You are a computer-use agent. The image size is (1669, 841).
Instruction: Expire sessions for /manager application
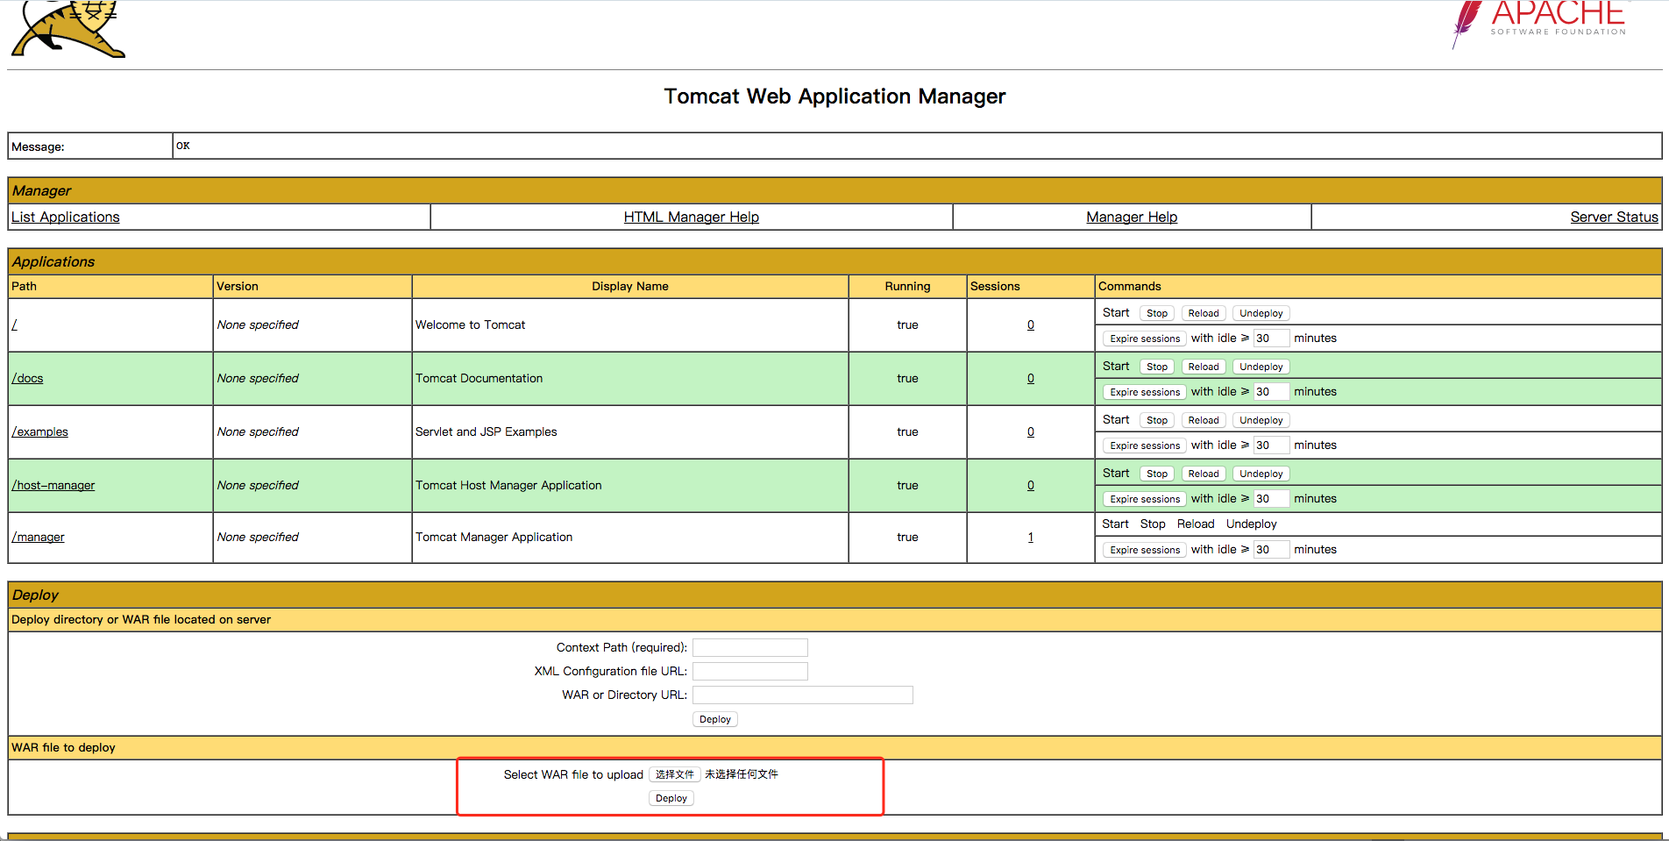1145,550
